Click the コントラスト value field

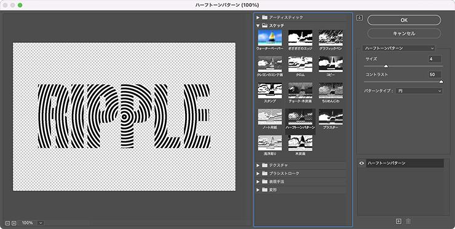[435, 74]
